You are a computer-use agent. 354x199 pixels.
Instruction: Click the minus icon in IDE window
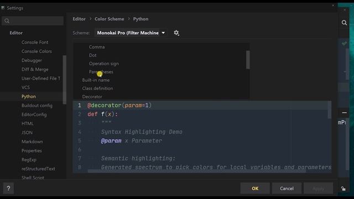tap(344, 113)
